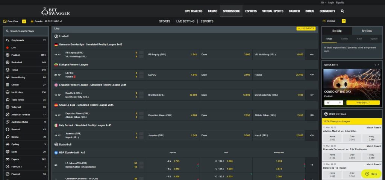Click the Sign Up link
The height and width of the screenshot is (180, 385).
pyautogui.click(x=340, y=3)
